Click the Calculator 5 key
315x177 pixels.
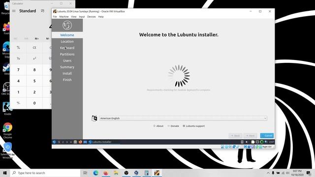point(34,81)
